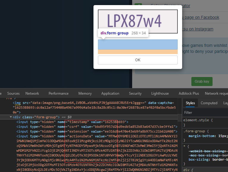The height and width of the screenshot is (172, 228).
Task: Open the su on Instagram link
Action: pyautogui.click(x=198, y=29)
